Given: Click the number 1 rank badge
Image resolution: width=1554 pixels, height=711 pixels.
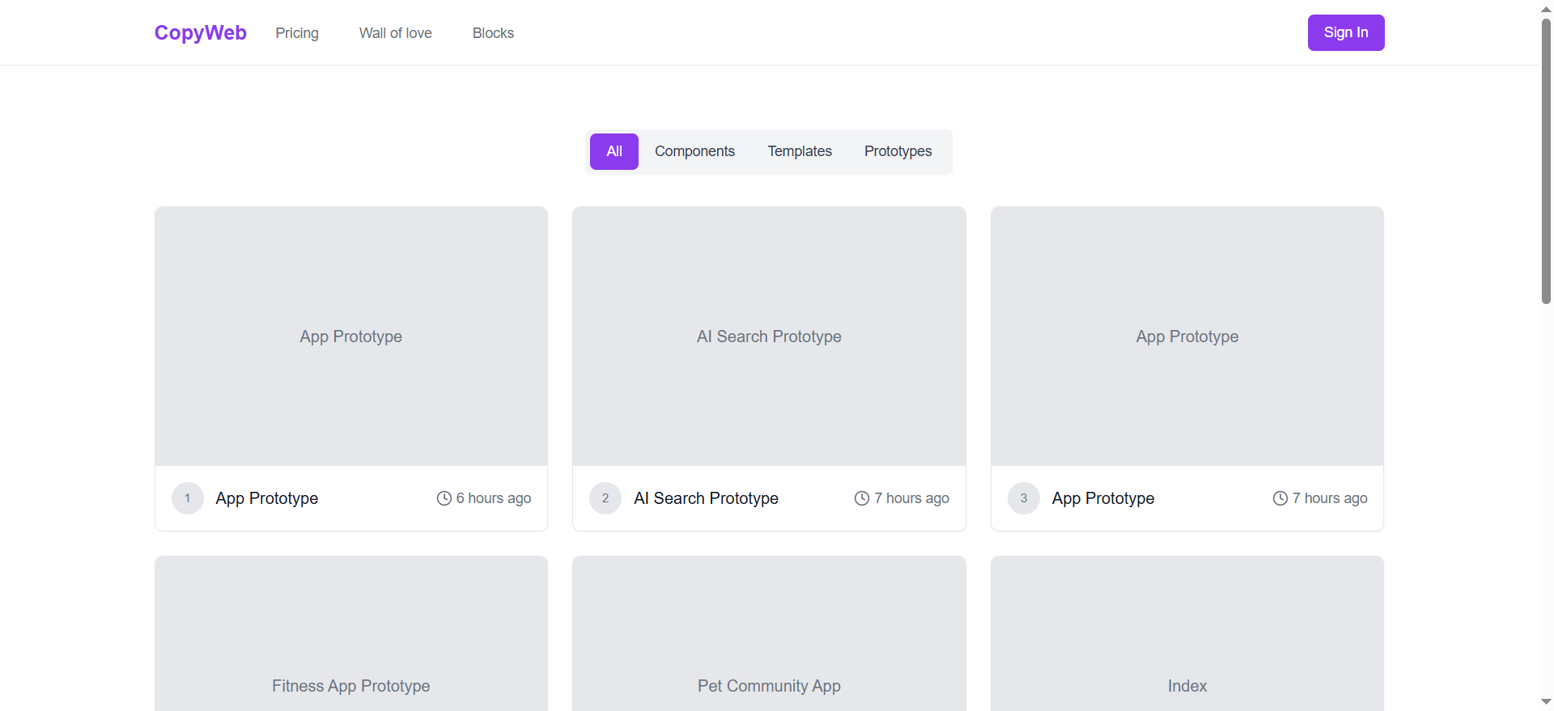Looking at the screenshot, I should [x=188, y=498].
